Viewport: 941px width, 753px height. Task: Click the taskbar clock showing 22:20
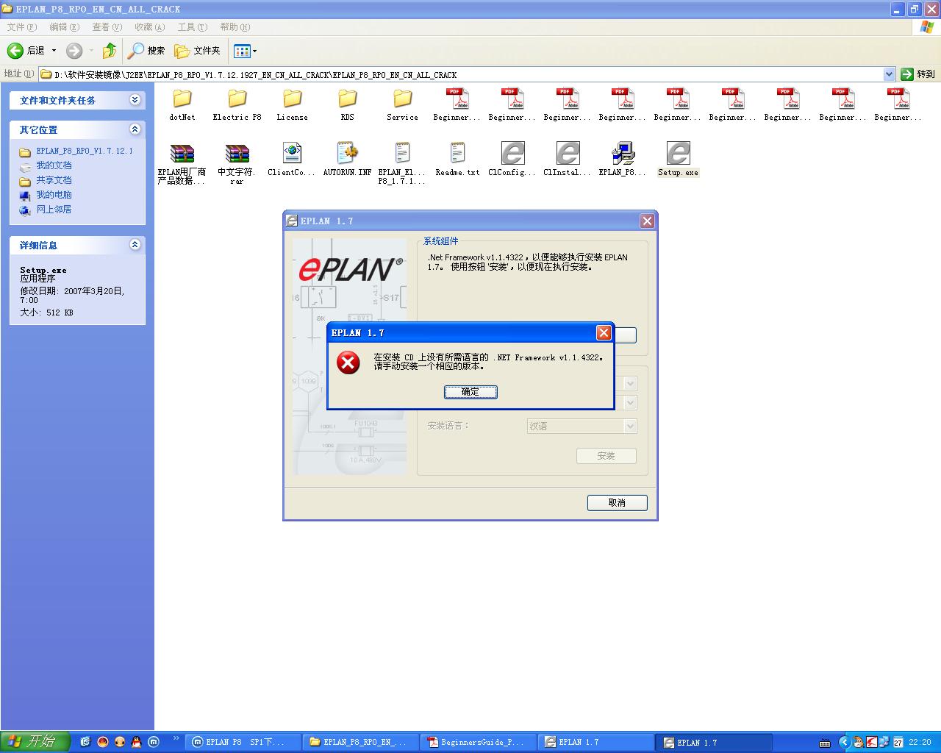(x=920, y=743)
